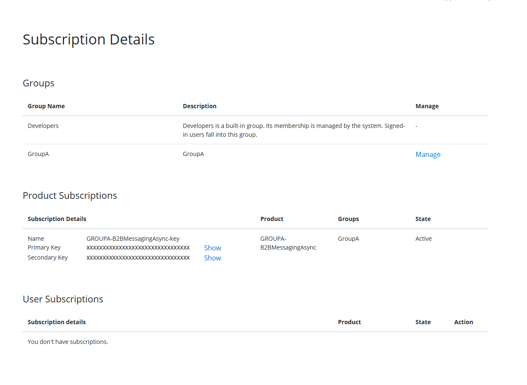The height and width of the screenshot is (385, 527).
Task: Reveal the Secondary Key value
Action: 213,258
